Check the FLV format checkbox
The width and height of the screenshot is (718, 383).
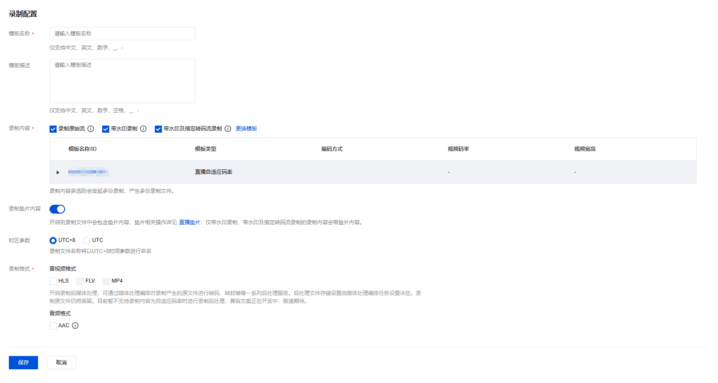click(80, 281)
